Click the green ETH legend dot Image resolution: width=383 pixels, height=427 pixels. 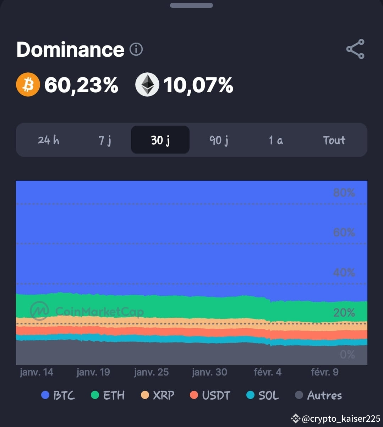click(x=94, y=395)
